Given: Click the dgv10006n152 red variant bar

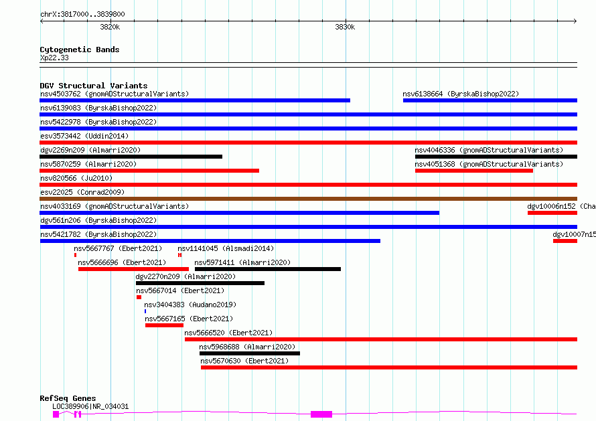Looking at the screenshot, I should point(552,213).
